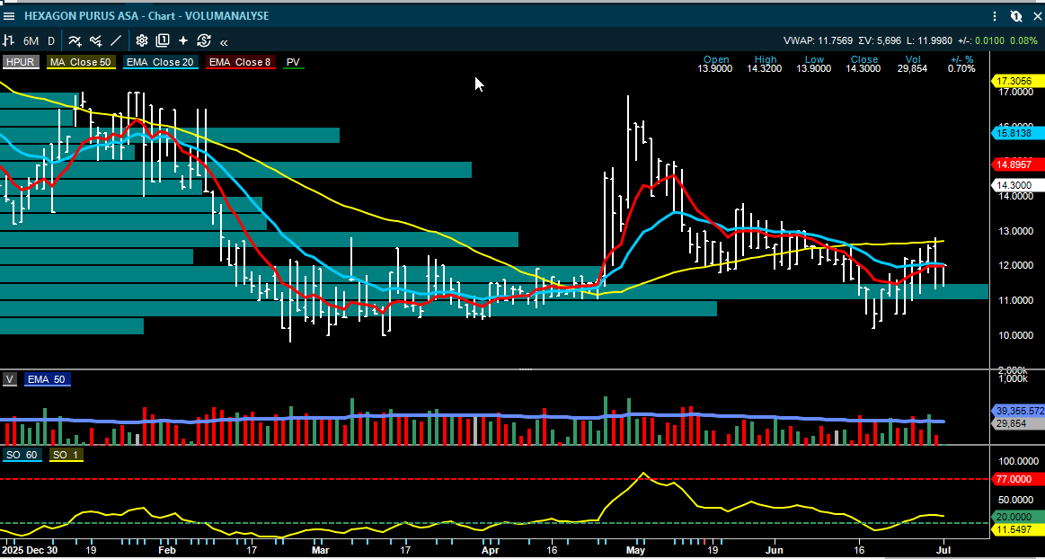This screenshot has height=559, width=1045.
Task: Activate the crosshair star tool
Action: 183,40
